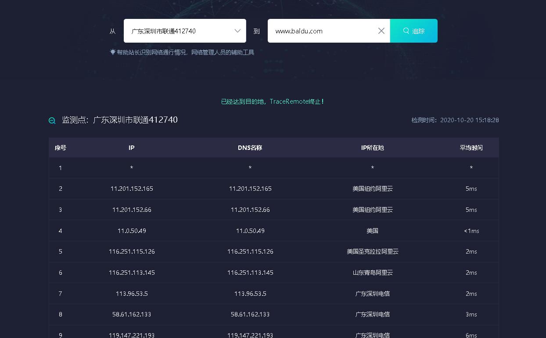Select the DNS名称 table header
This screenshot has width=546, height=338.
click(x=250, y=148)
